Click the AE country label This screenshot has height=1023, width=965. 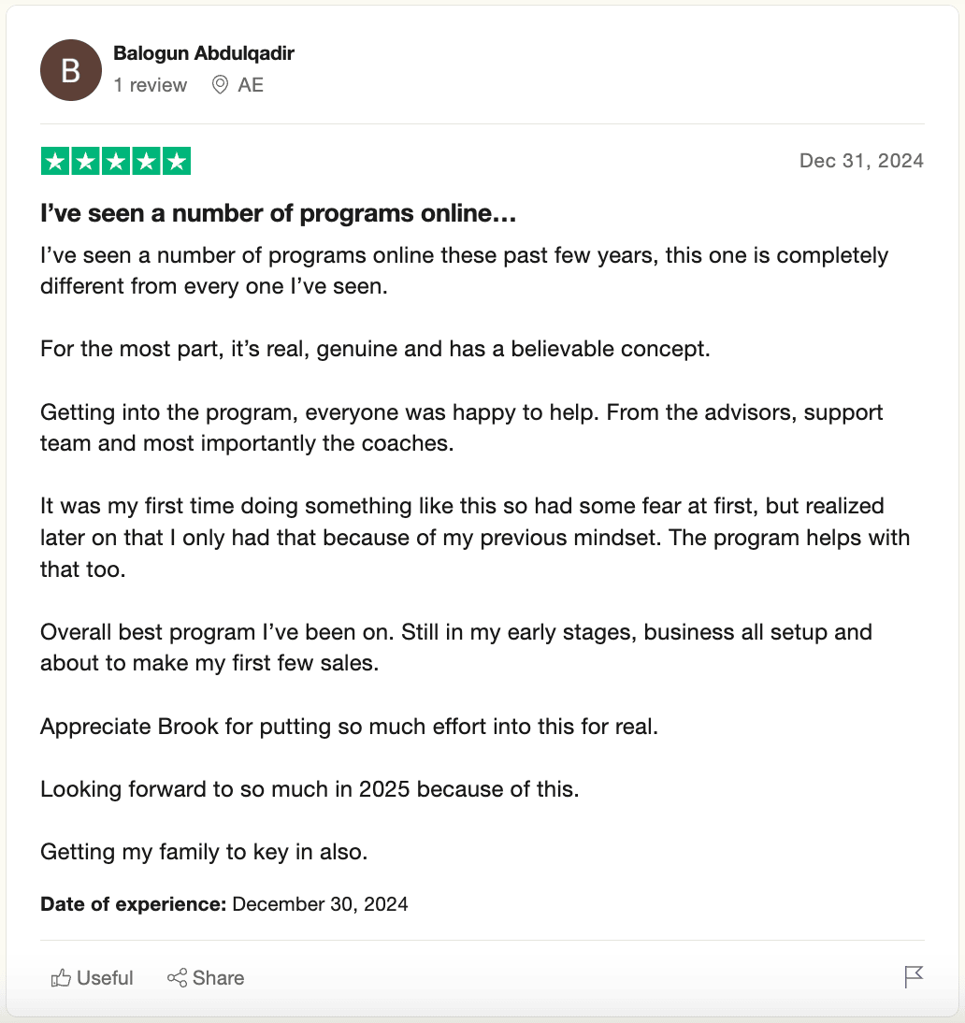(x=251, y=85)
